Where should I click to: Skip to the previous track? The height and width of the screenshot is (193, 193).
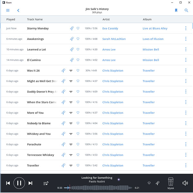click(8, 183)
